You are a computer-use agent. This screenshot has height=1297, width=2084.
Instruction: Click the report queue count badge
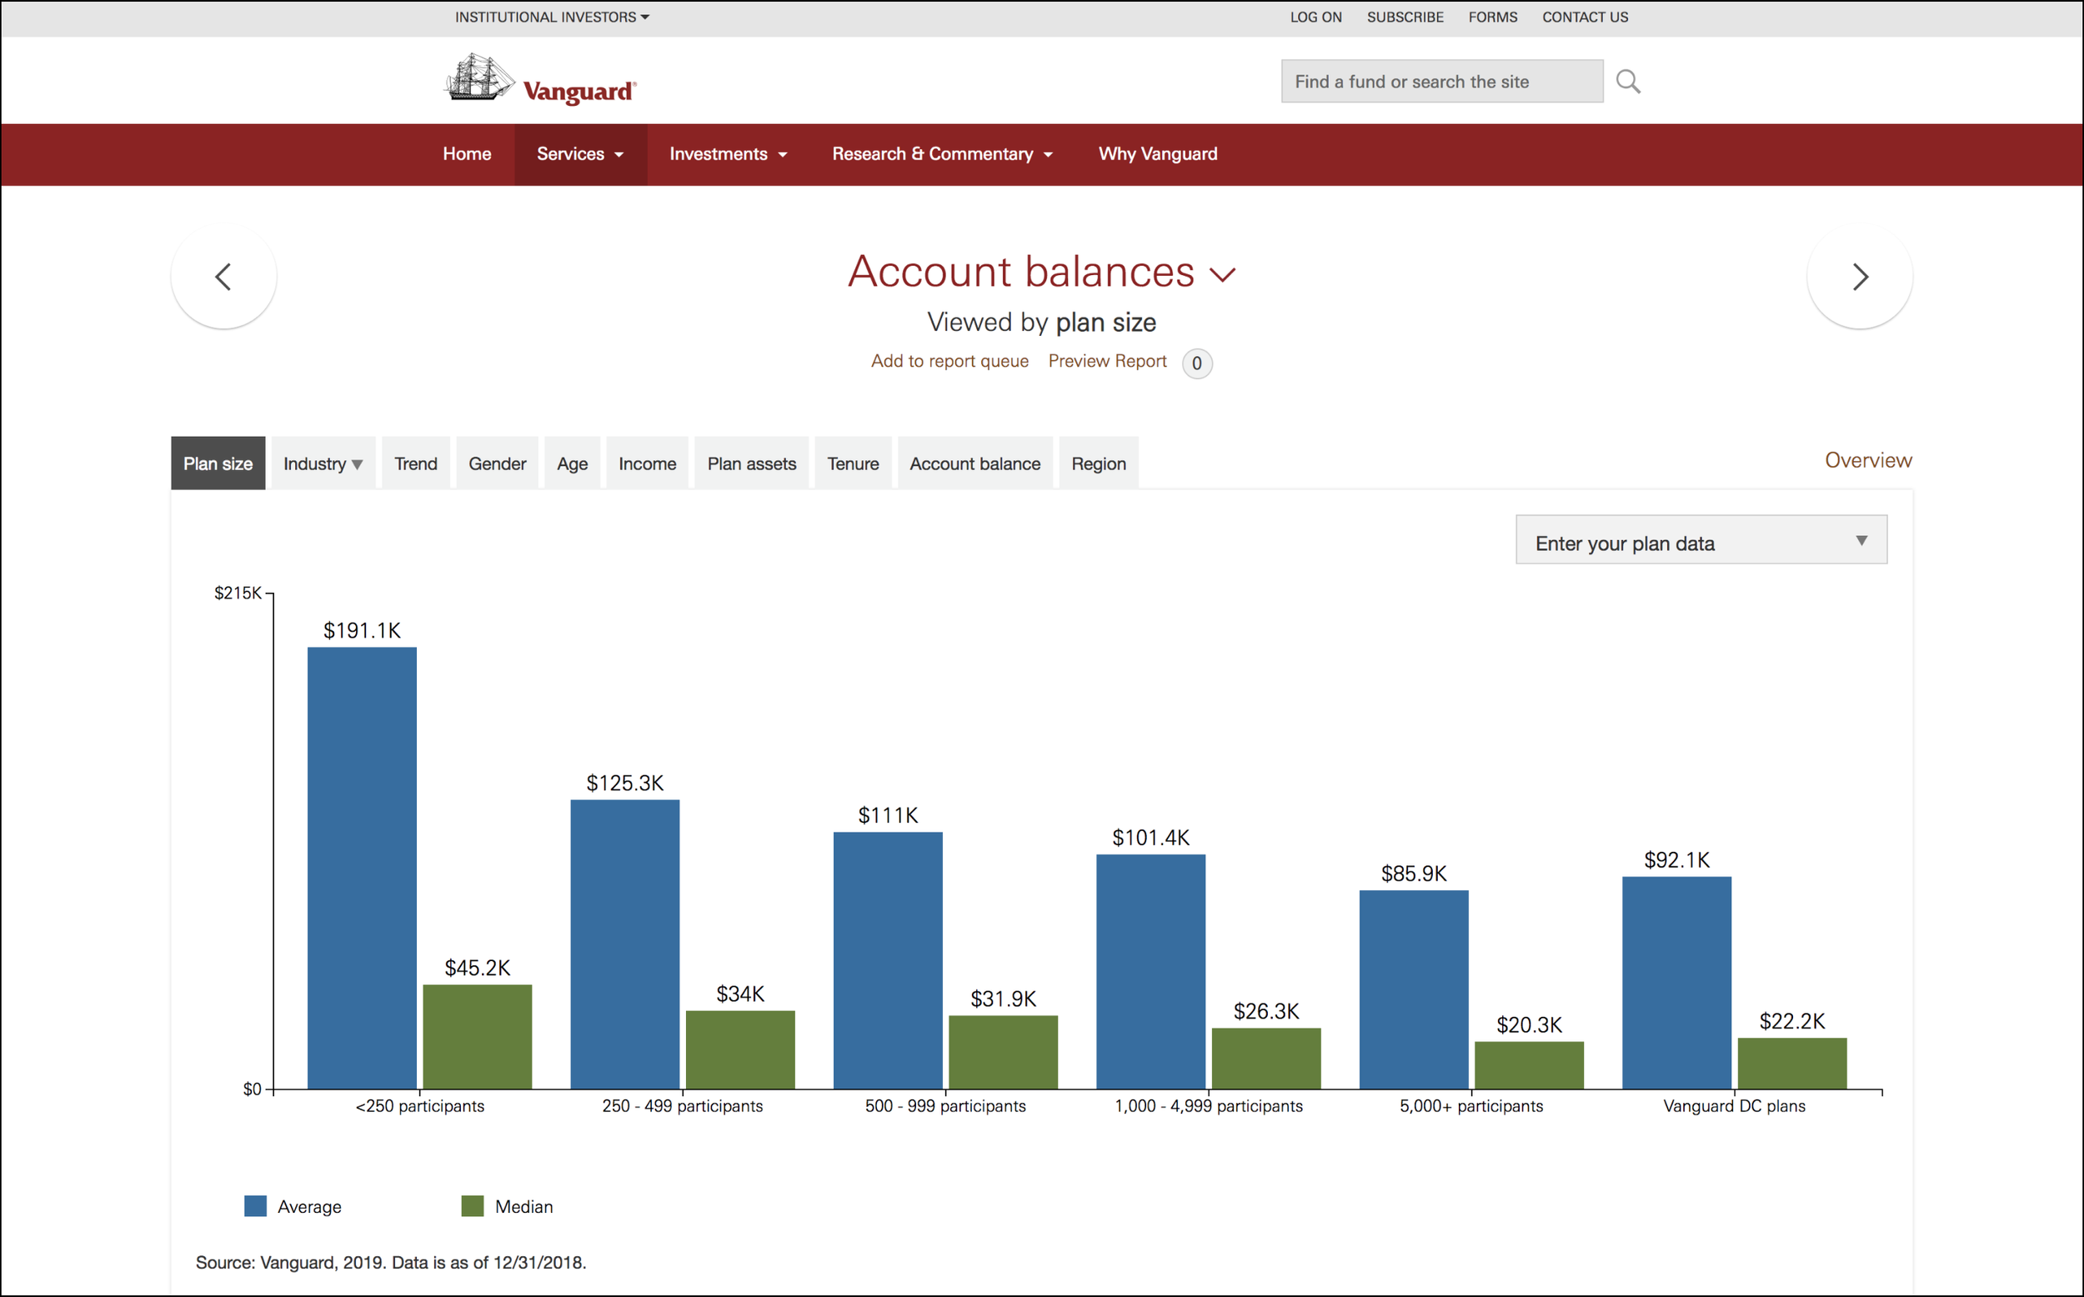pos(1196,363)
